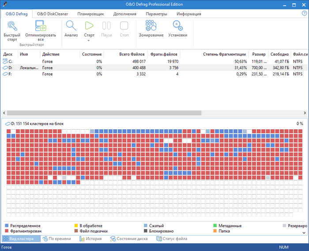Sort by Свободно column header
The image size is (309, 251).
tap(279, 54)
